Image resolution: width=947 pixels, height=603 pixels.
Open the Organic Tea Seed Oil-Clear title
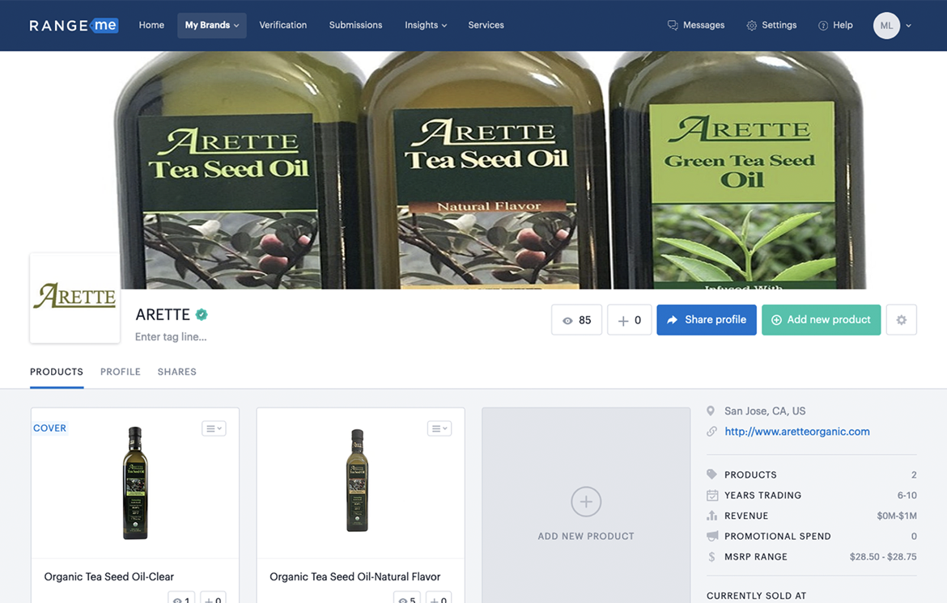[108, 576]
